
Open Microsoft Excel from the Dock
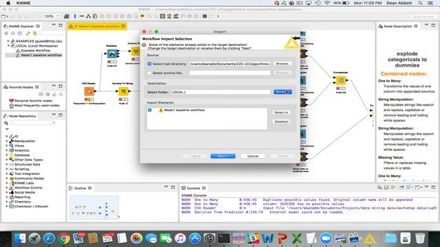click(296, 238)
